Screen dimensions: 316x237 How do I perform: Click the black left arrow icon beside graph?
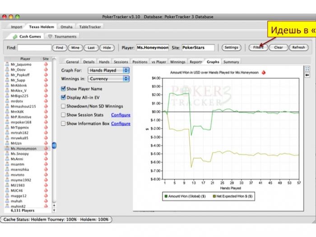click(307, 75)
